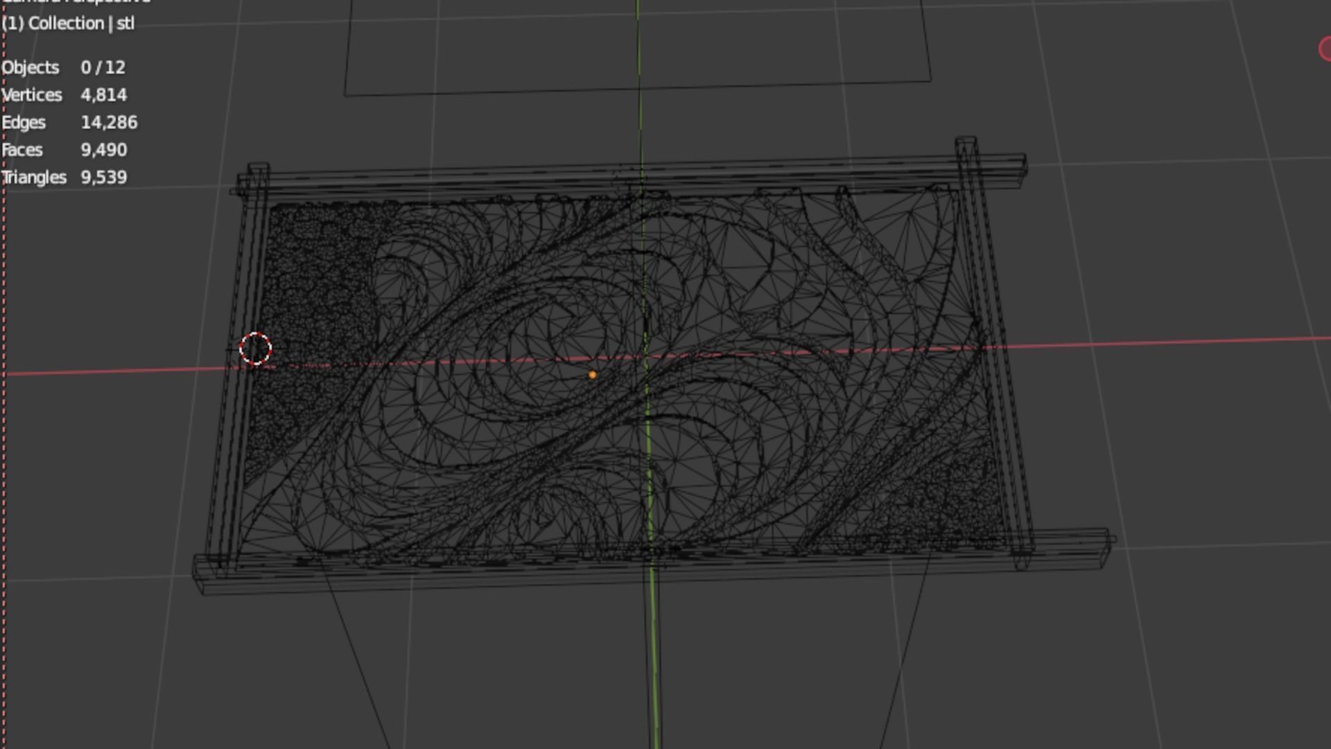The width and height of the screenshot is (1331, 749).
Task: Click the '9,490' faces value
Action: click(x=104, y=150)
